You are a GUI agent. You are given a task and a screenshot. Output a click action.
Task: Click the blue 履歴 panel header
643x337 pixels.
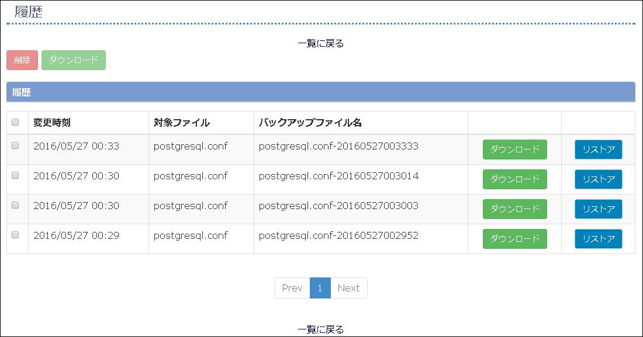pyautogui.click(x=321, y=92)
